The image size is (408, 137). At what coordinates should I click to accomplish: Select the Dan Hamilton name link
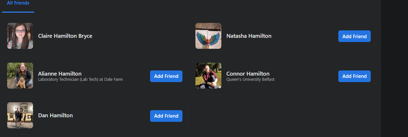(55, 115)
